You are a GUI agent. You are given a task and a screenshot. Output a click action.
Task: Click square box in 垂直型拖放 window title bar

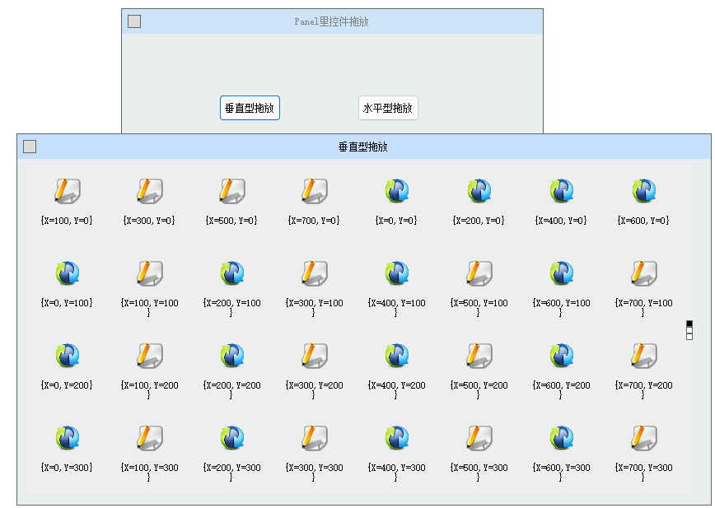[30, 147]
